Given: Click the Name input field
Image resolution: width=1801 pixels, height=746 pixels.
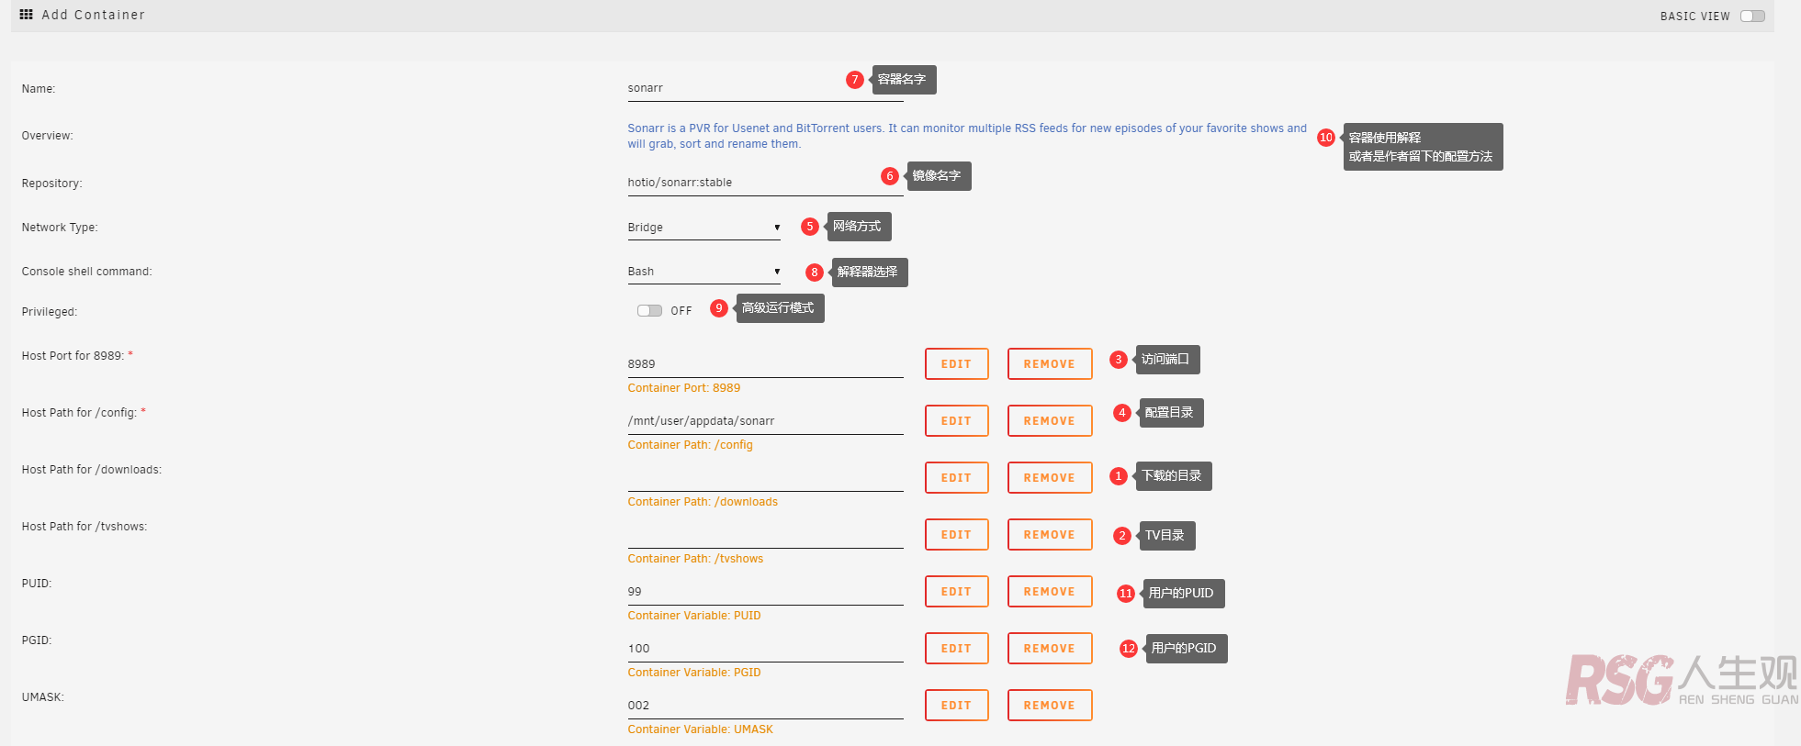Looking at the screenshot, I should pyautogui.click(x=765, y=88).
